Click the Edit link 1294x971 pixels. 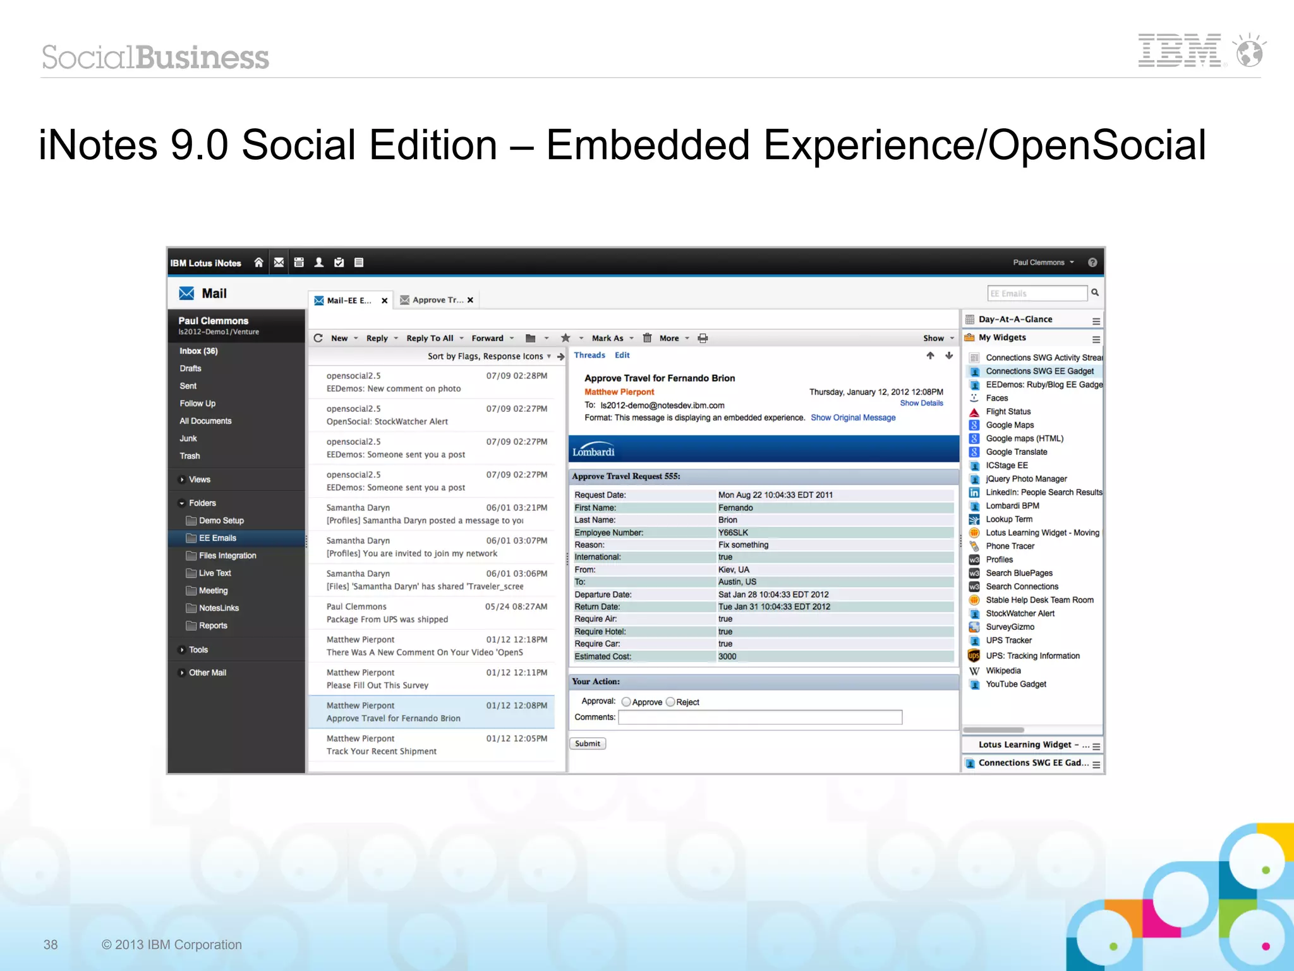tap(622, 356)
